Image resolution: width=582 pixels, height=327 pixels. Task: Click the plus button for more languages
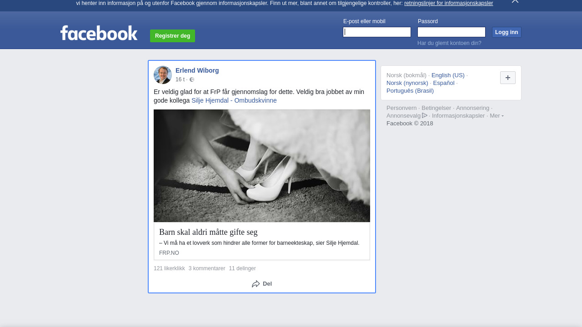pos(508,78)
